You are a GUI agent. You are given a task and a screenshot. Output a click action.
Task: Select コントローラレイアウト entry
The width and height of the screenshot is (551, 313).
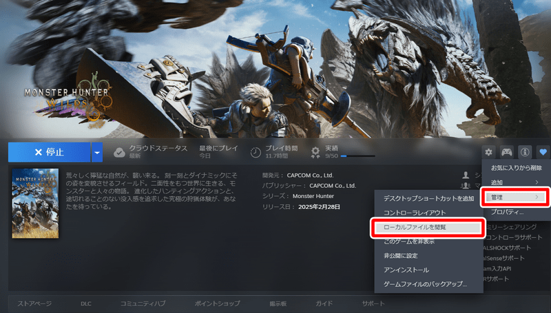[x=428, y=213]
